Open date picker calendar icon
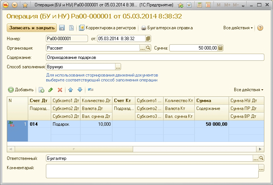Screen dimensions: 273x185 tap(148, 39)
